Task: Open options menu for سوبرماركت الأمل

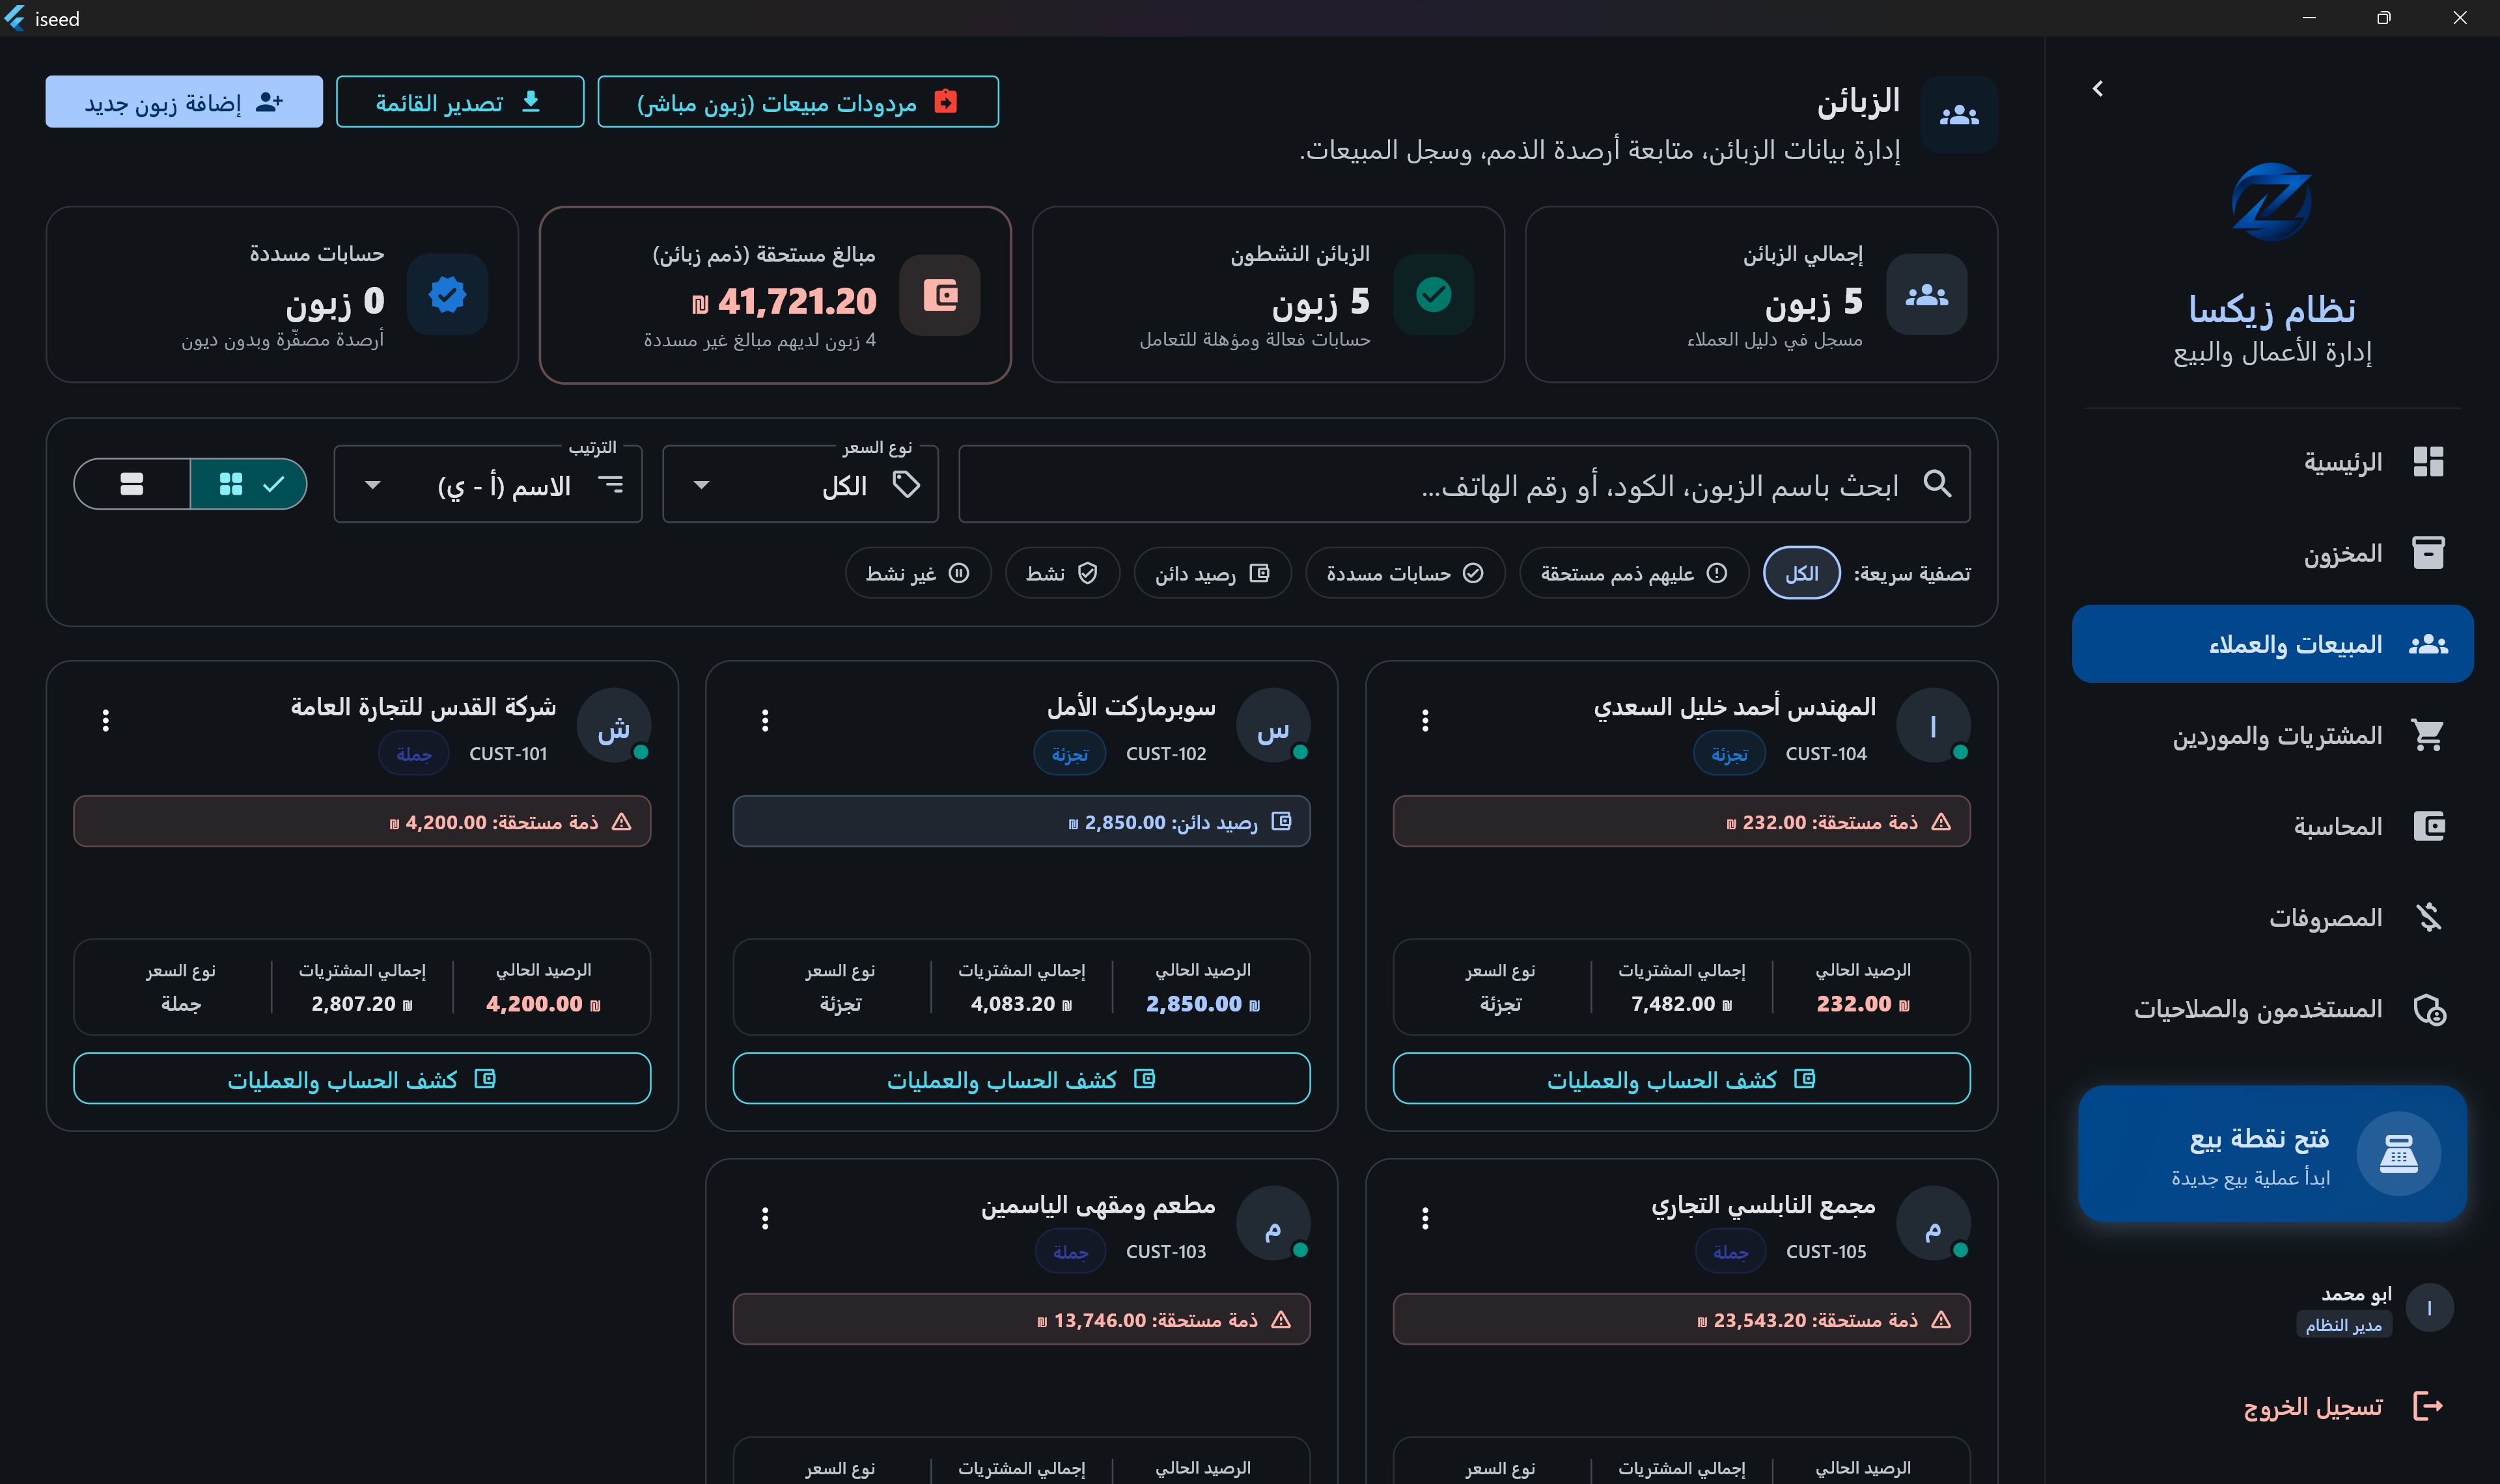Action: tap(765, 720)
